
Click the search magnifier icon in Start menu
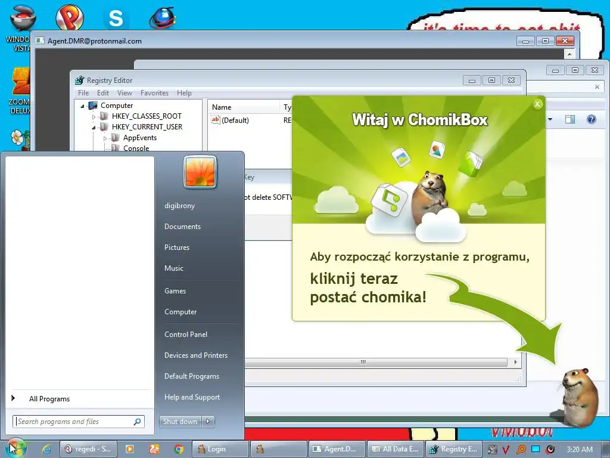[x=138, y=422]
